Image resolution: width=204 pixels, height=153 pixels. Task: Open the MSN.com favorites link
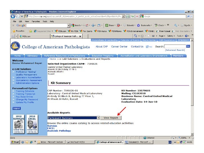click(61, 31)
